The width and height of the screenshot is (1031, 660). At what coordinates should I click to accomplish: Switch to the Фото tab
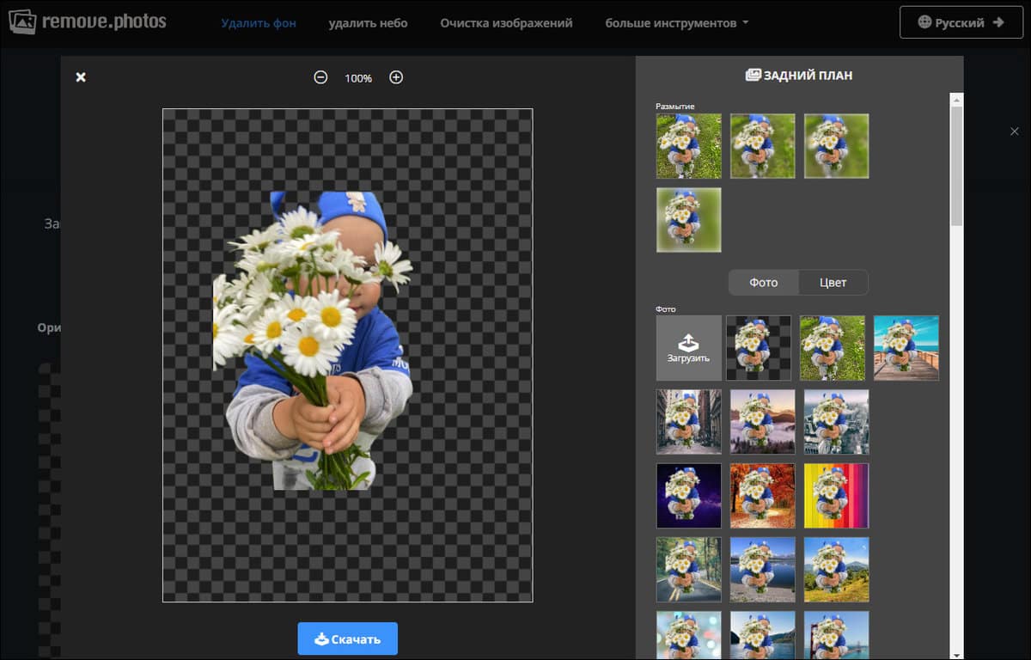click(763, 283)
